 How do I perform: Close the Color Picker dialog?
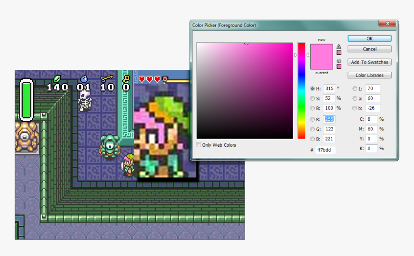click(x=388, y=24)
